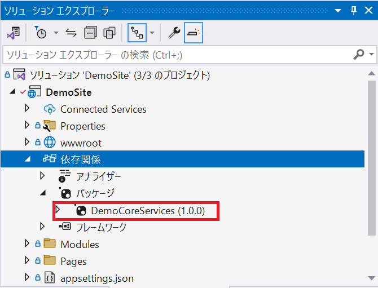
Task: Close the Solution Explorer panel
Action: tap(368, 10)
